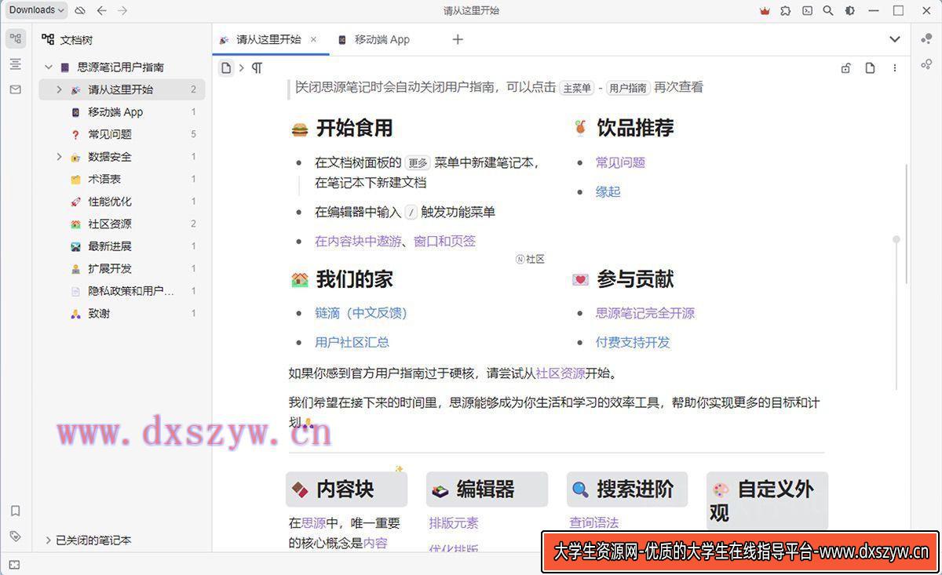Switch to the 移动端 App tab
942x575 pixels.
[374, 39]
